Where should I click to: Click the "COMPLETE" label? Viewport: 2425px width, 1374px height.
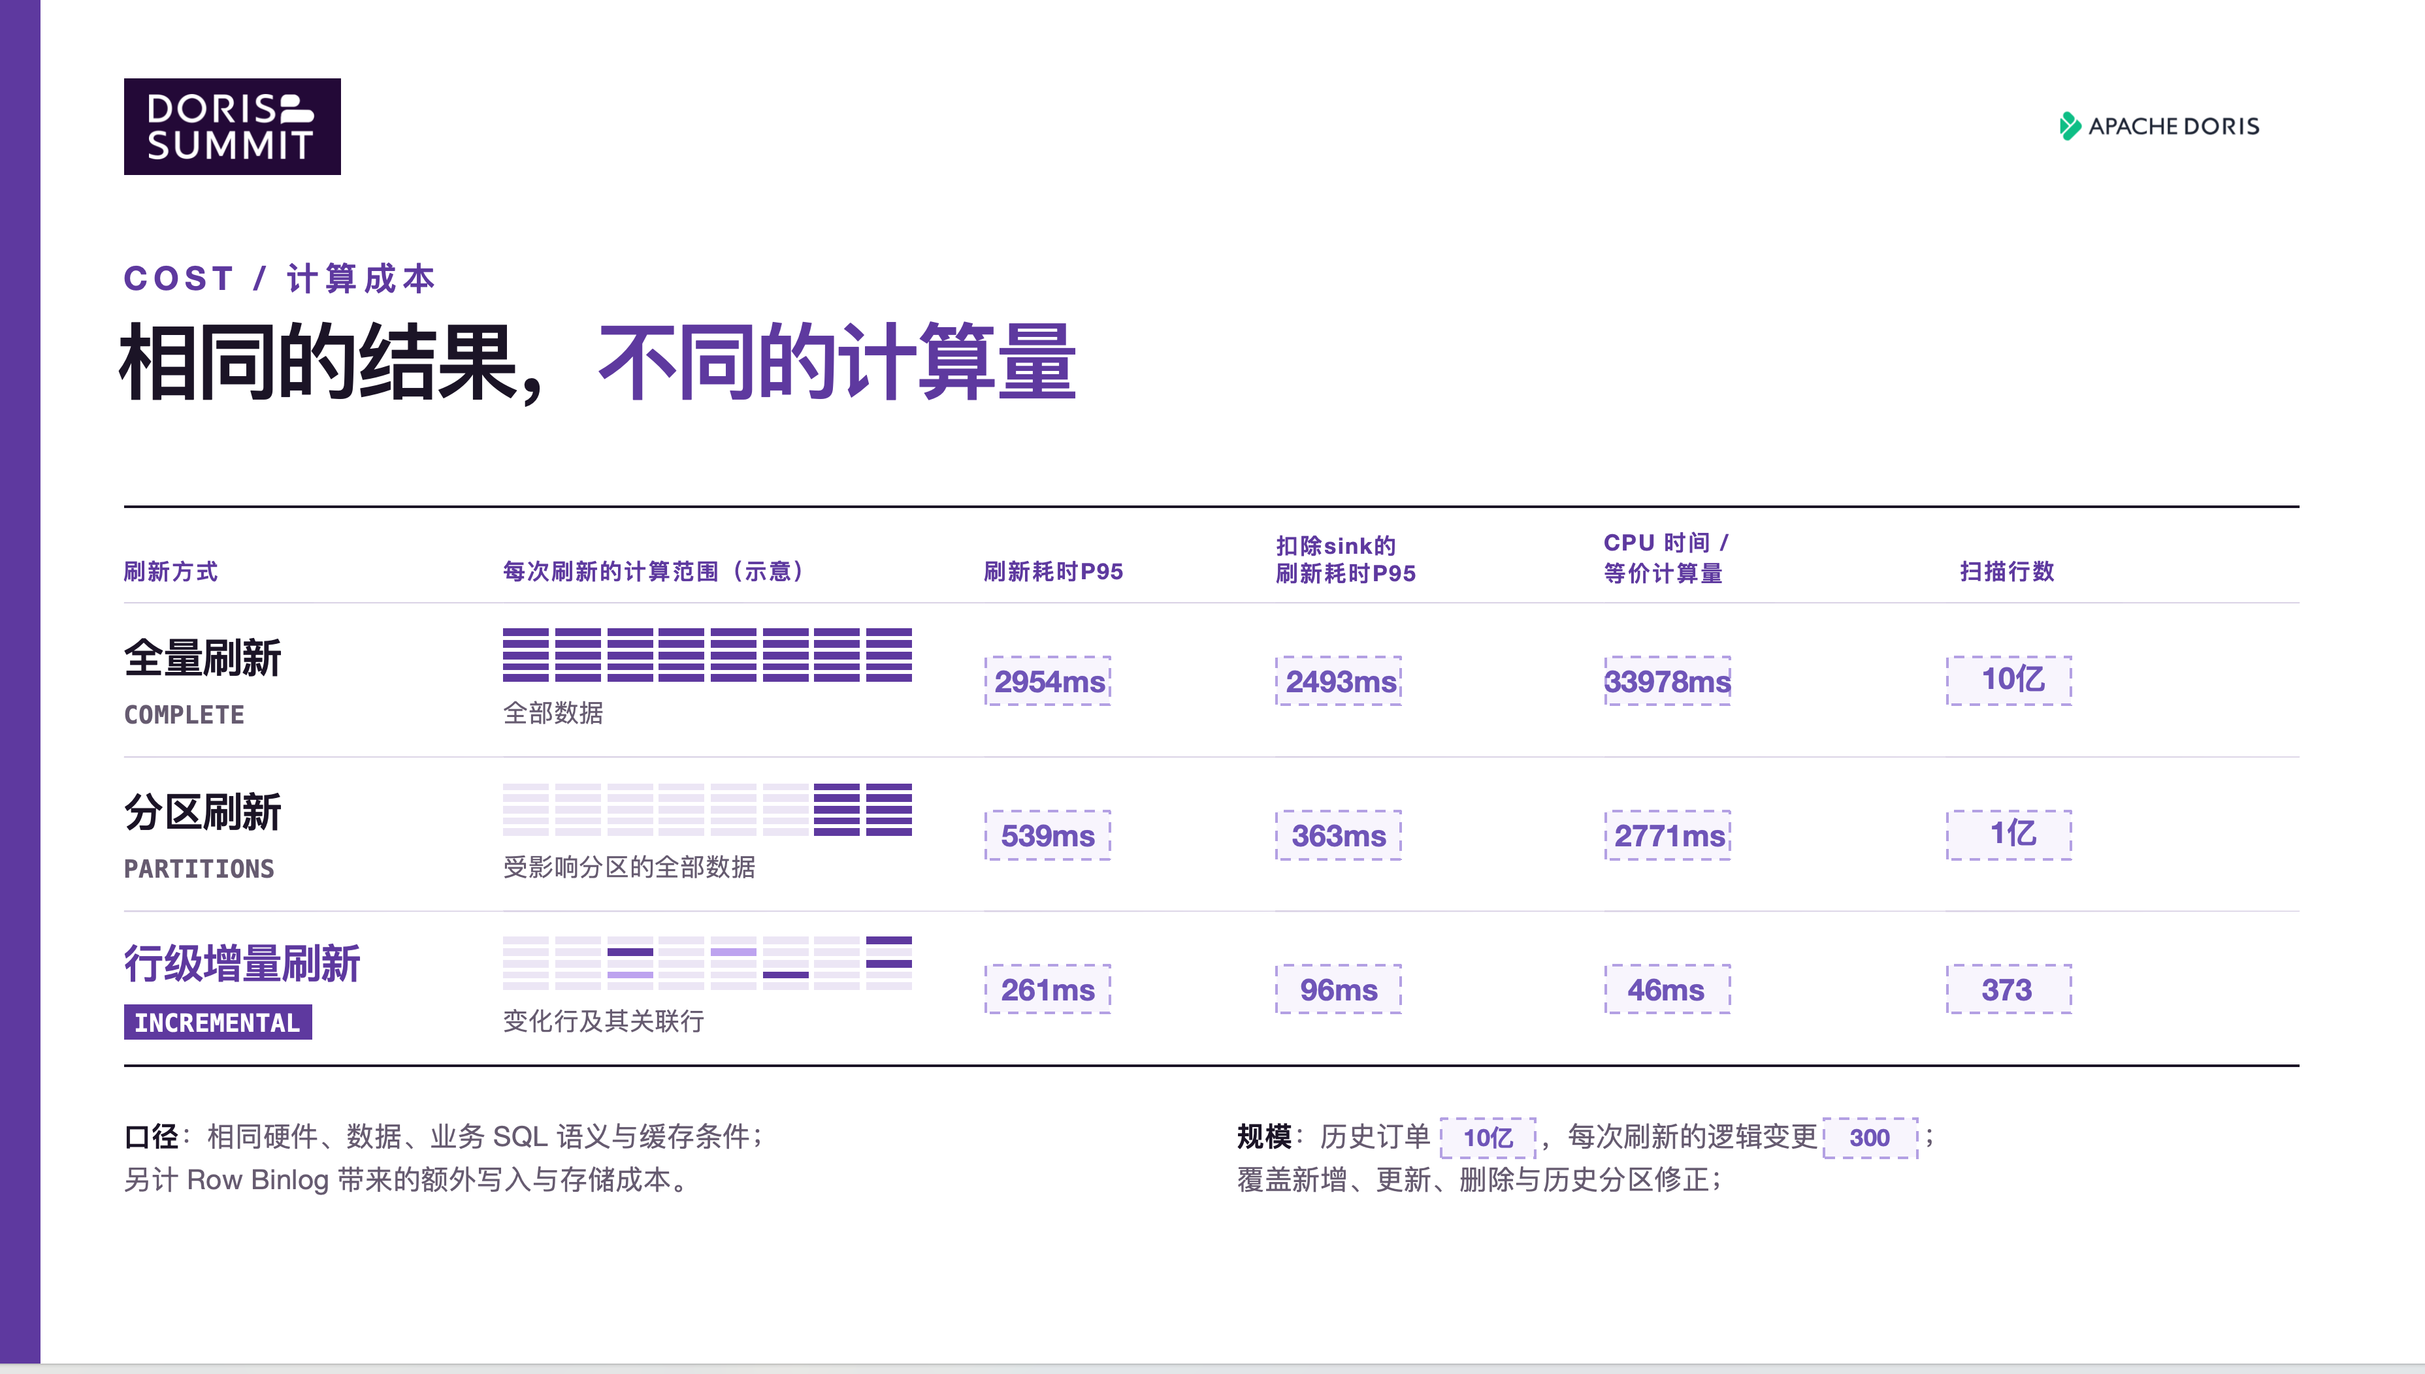184,714
